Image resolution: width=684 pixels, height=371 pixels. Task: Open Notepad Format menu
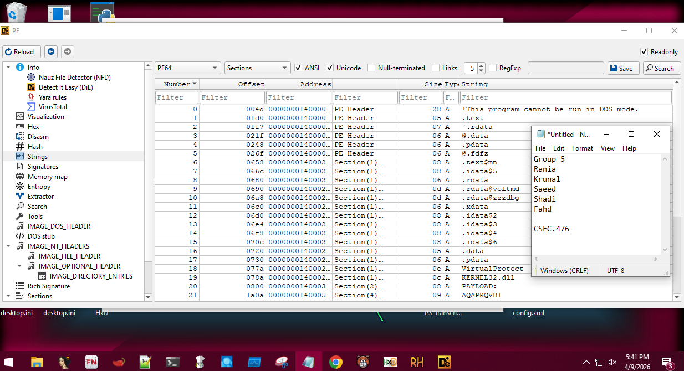[x=583, y=148]
